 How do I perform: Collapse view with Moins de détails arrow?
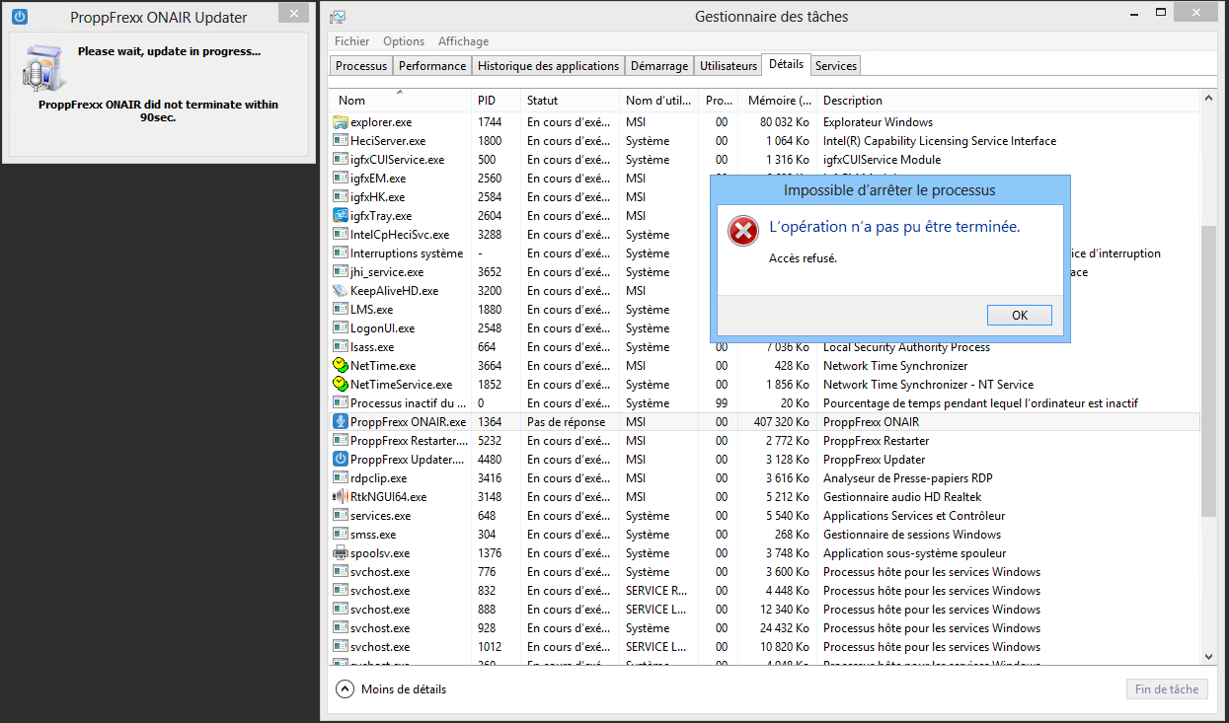point(345,689)
